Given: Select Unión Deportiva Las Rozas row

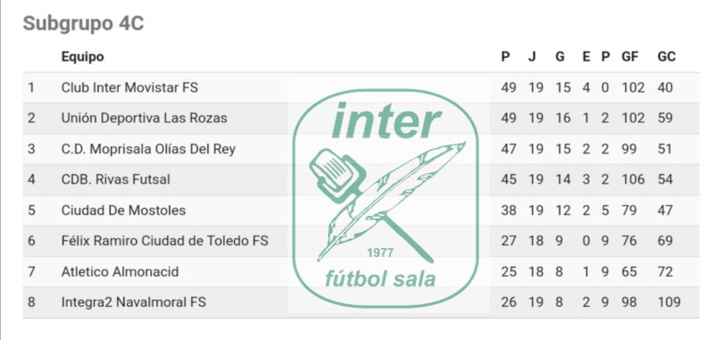Looking at the screenshot, I should click(x=361, y=119).
